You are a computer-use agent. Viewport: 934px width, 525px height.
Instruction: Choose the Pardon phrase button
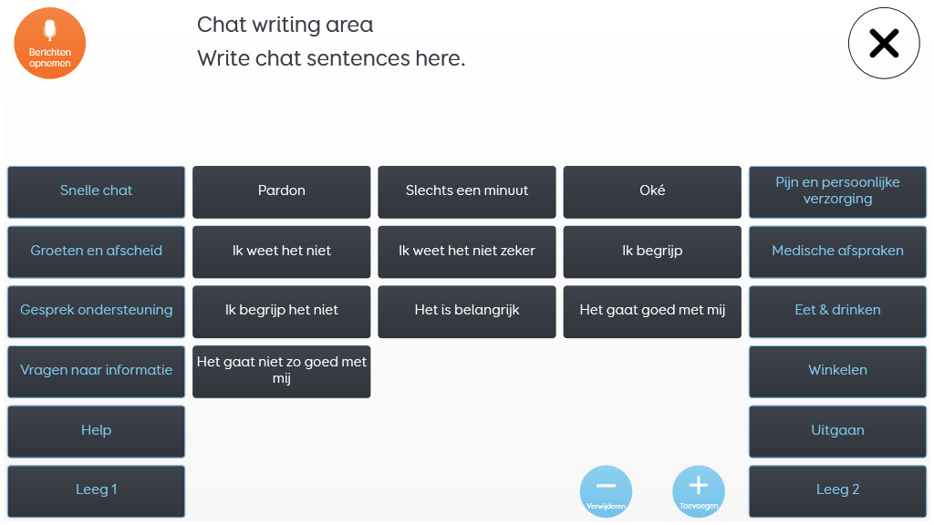(x=282, y=191)
